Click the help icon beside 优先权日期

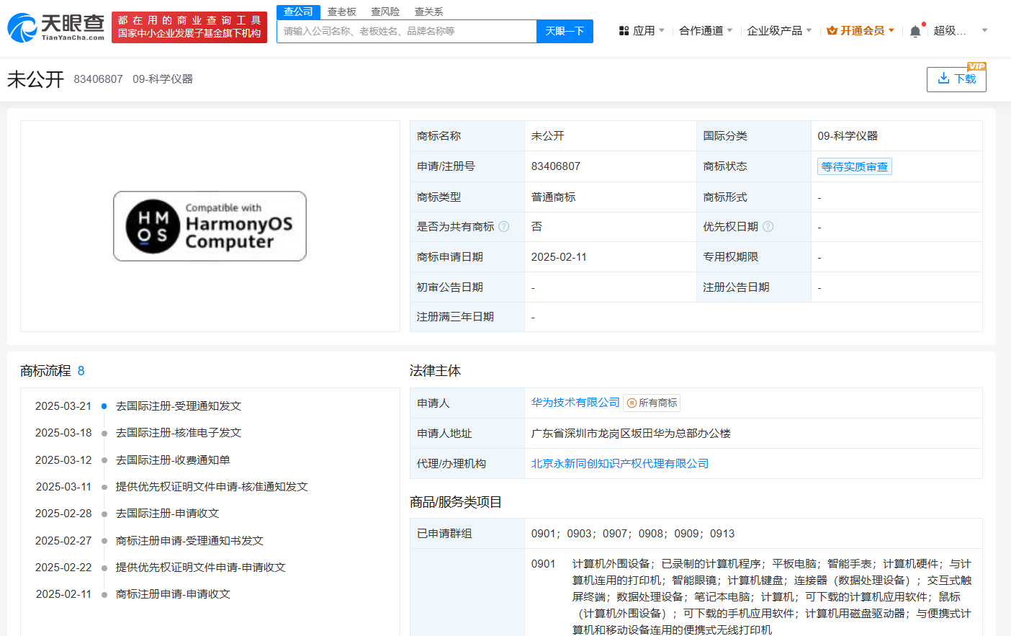768,227
